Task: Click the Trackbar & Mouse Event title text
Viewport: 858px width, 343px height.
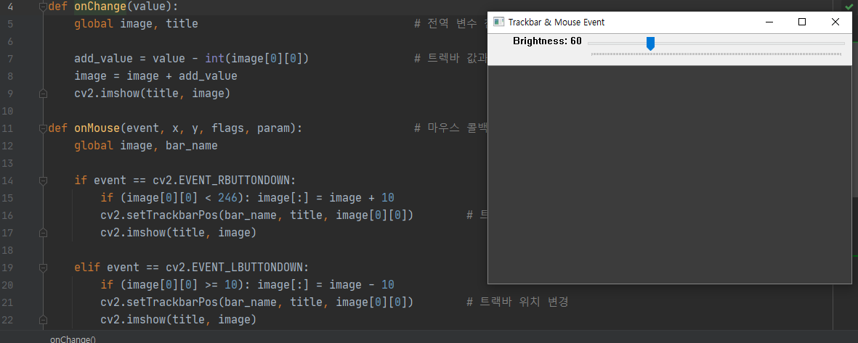Action: pos(557,22)
